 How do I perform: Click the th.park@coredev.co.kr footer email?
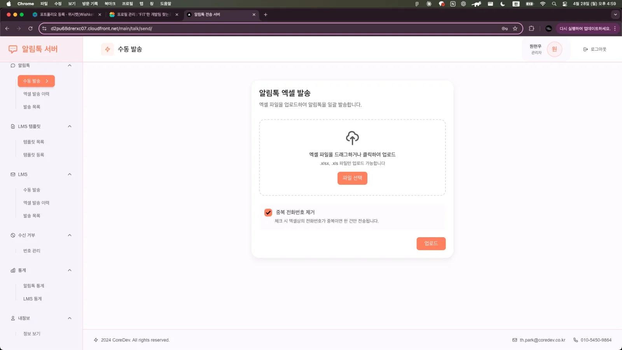pos(542,340)
